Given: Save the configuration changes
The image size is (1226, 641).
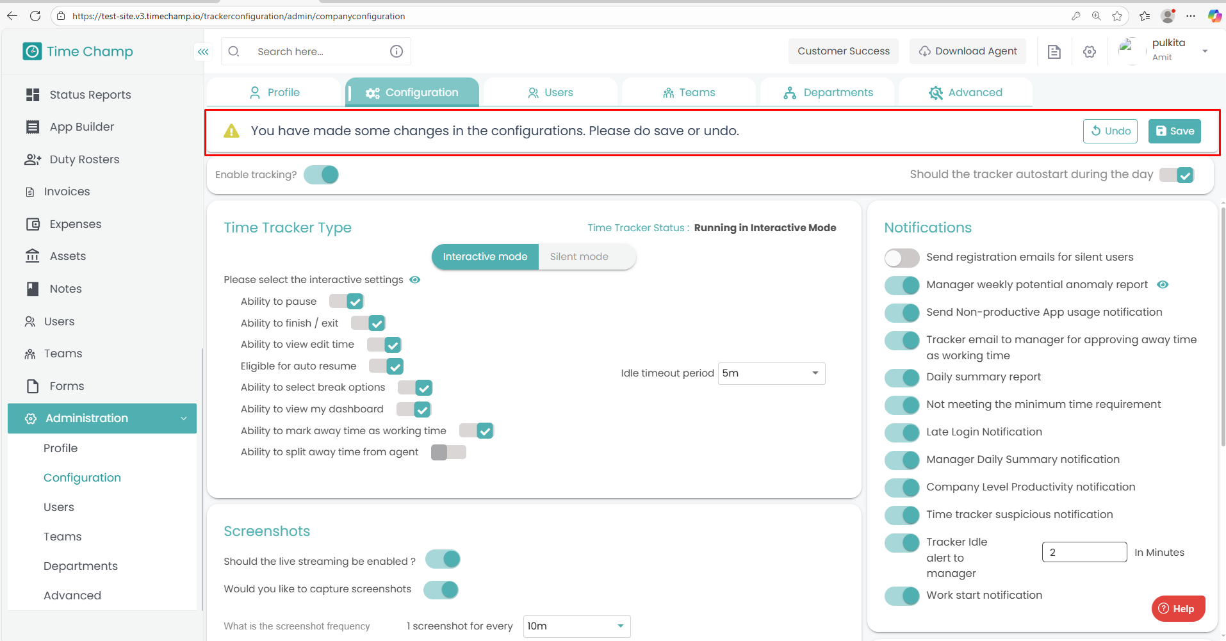Looking at the screenshot, I should coord(1174,131).
